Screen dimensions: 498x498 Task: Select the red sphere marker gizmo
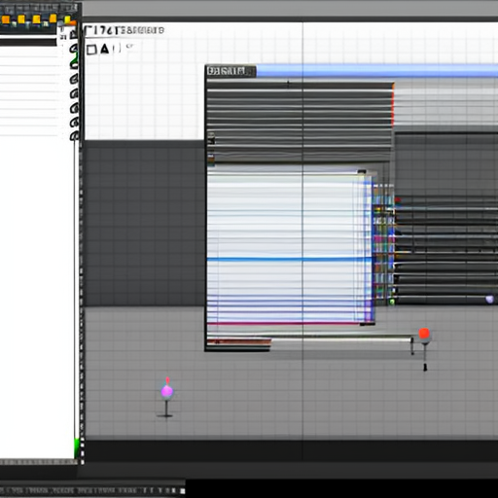pos(424,334)
